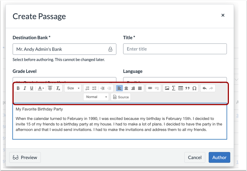Enable justified text alignment
Image resolution: width=247 pixels, height=171 pixels.
pos(140,88)
